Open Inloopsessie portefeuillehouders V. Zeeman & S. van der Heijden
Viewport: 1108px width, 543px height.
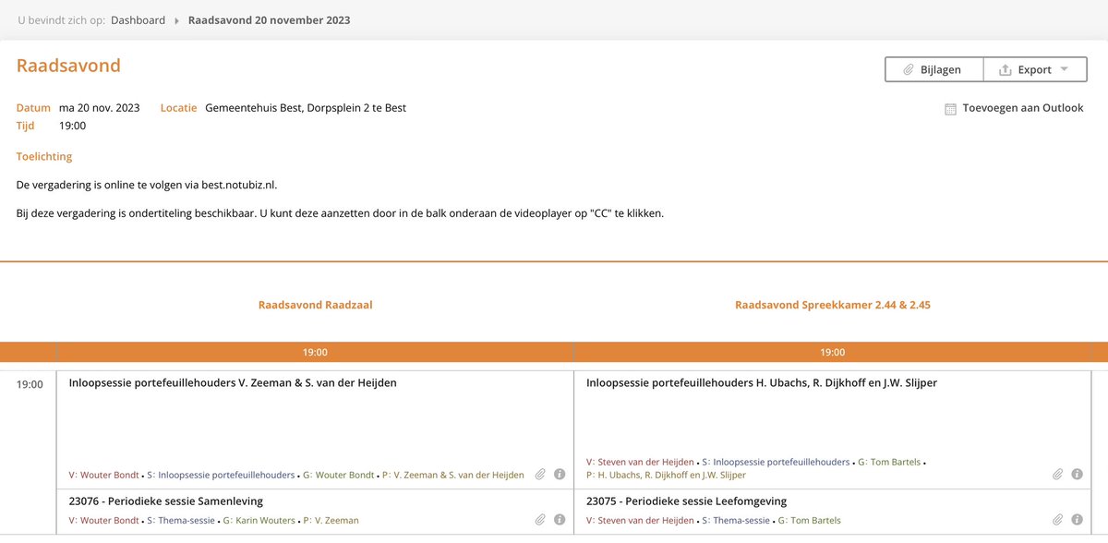click(233, 382)
